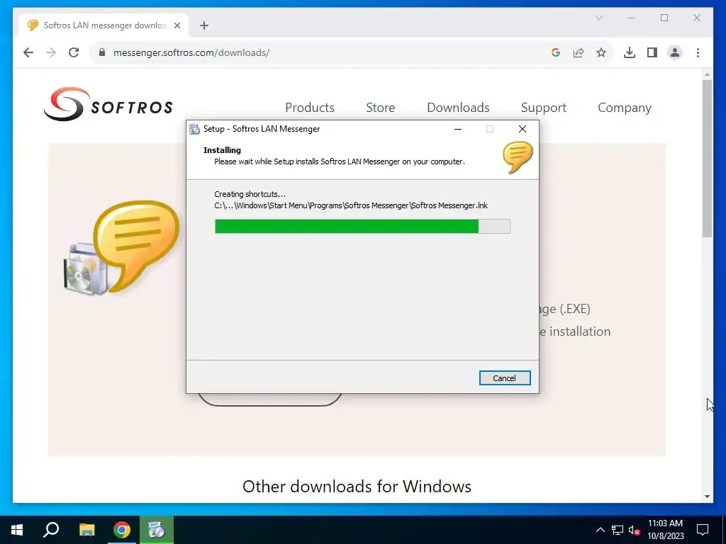This screenshot has width=726, height=544.
Task: Open Windows taskbar search
Action: pos(51,530)
